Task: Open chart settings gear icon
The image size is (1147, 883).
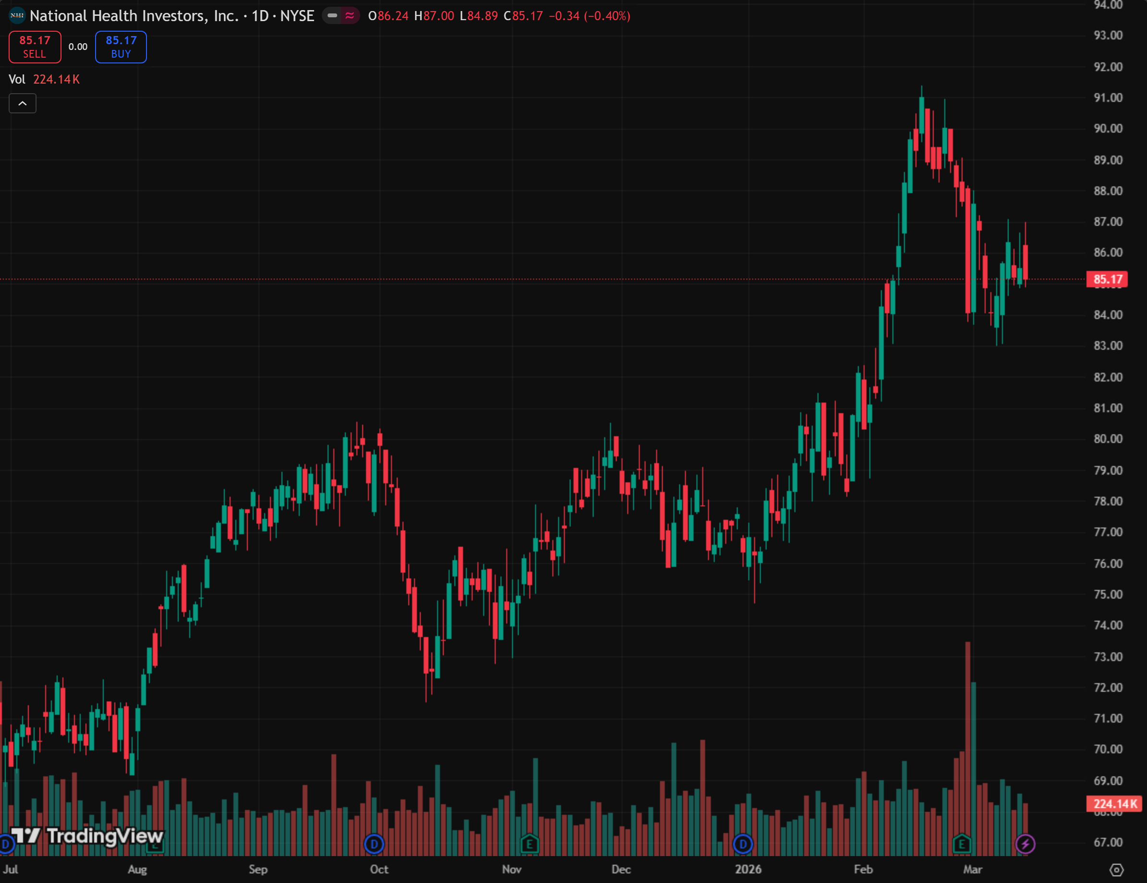Action: point(1116,870)
